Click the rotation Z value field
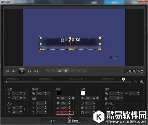Viewport: 148px width, 125px height. tap(40, 112)
